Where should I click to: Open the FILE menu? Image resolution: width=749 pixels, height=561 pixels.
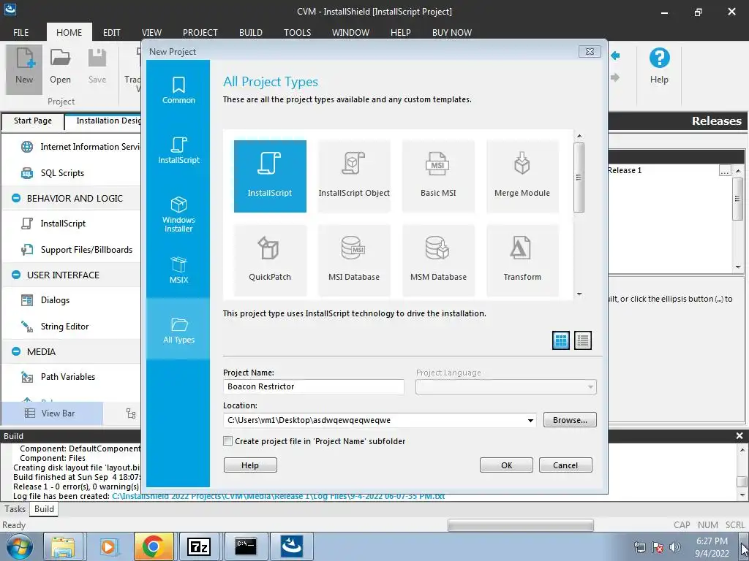(21, 32)
